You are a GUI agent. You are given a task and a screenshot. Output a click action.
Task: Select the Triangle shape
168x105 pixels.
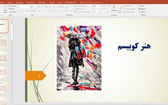pos(94,9)
